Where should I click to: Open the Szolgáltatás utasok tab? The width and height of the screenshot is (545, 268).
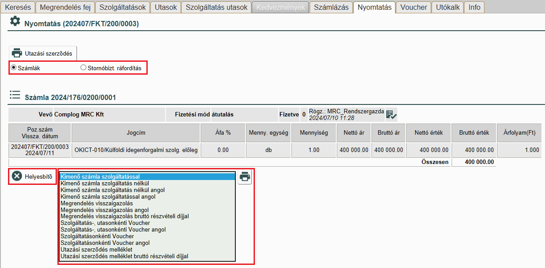(x=217, y=7)
